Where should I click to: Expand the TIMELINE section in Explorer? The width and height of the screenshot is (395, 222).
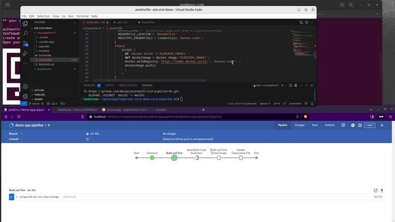coord(39,94)
